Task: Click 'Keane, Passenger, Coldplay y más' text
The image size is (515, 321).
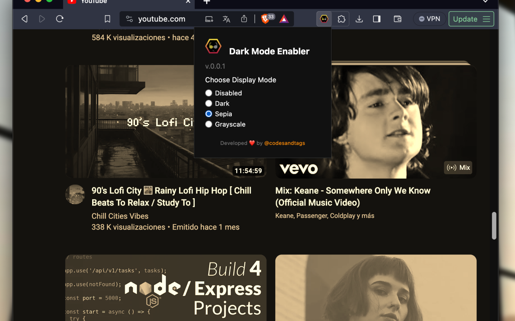Action: coord(325,216)
